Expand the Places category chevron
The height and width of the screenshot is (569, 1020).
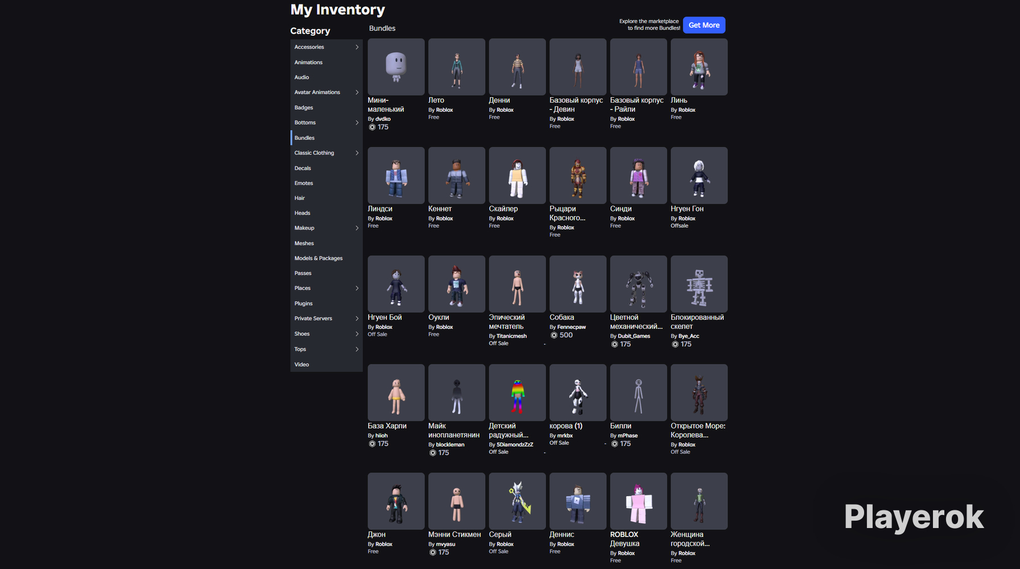[x=357, y=288]
